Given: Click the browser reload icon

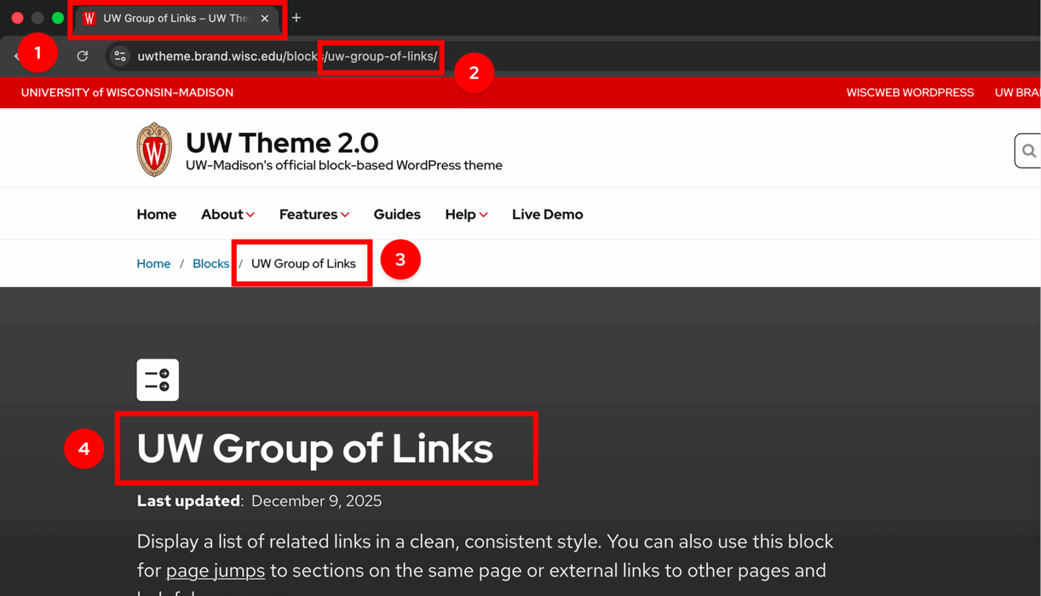Looking at the screenshot, I should 82,56.
